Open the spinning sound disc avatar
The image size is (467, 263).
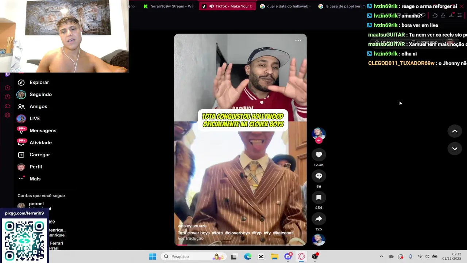pyautogui.click(x=319, y=240)
